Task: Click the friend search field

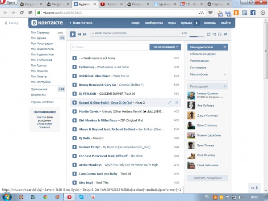Action: tap(208, 86)
